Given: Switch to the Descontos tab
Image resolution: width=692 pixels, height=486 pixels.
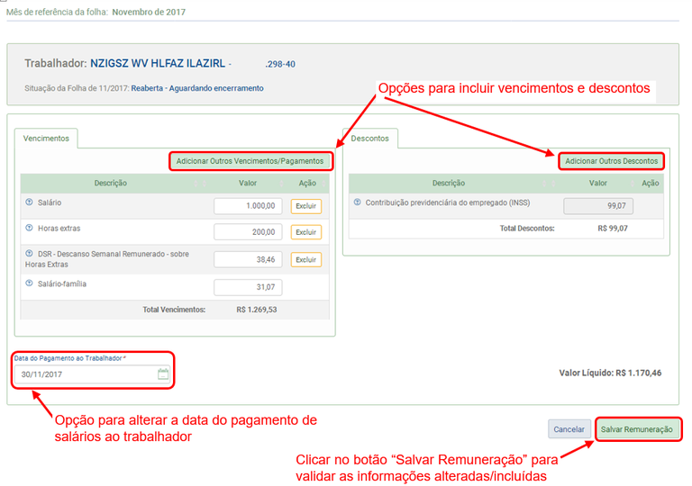Looking at the screenshot, I should pos(369,139).
